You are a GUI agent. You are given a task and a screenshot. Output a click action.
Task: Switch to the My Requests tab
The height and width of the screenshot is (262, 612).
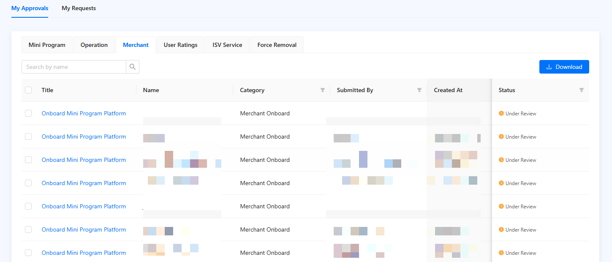79,8
